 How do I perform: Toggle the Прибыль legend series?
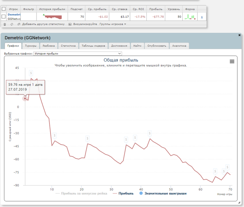click(x=123, y=193)
